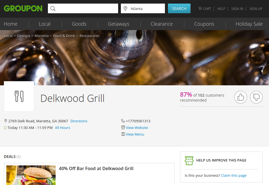Click the green storefront icon in help box
Screen dimensions: 269x185
pos(189,160)
